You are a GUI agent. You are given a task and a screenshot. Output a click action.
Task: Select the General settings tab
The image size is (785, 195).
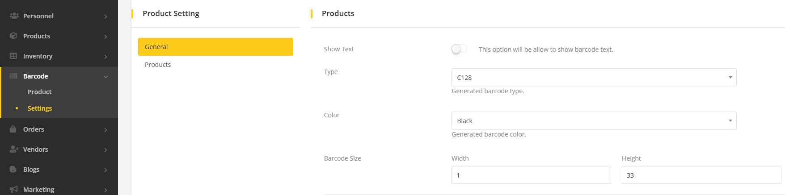(x=215, y=47)
